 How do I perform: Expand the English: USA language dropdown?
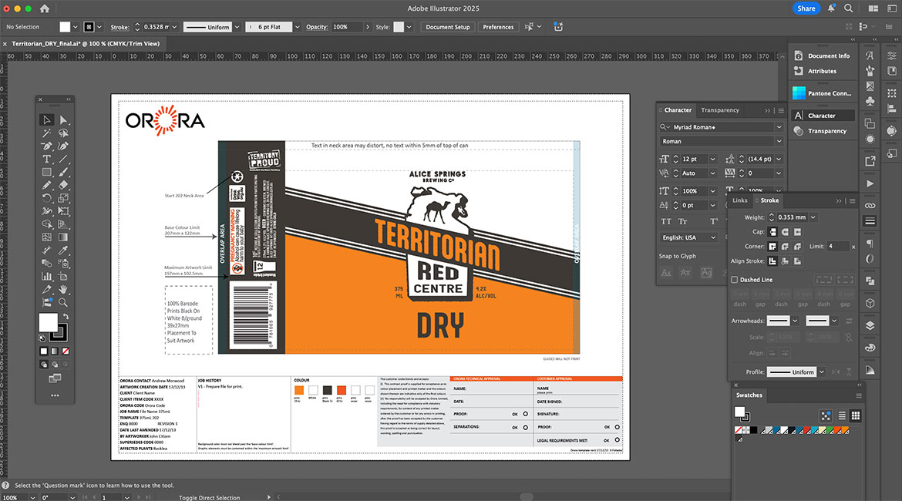click(x=713, y=237)
